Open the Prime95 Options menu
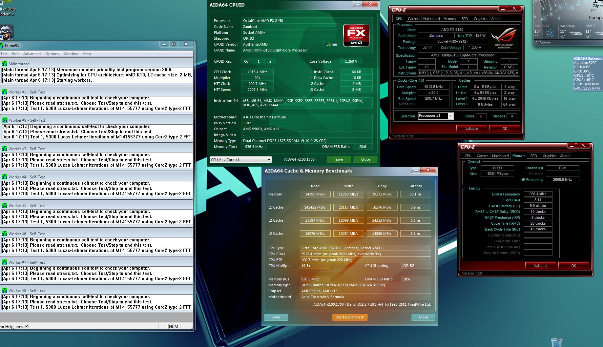The width and height of the screenshot is (603, 347). 52,54
